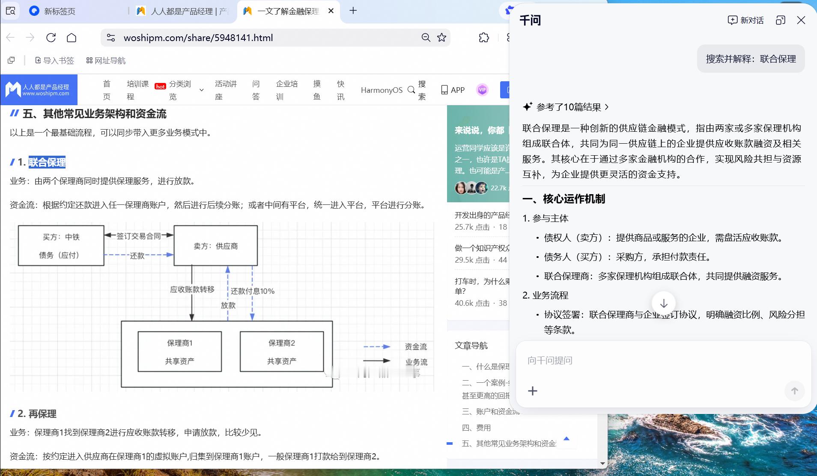
Task: Open 培训课程 in the site navigation
Action: coord(137,90)
